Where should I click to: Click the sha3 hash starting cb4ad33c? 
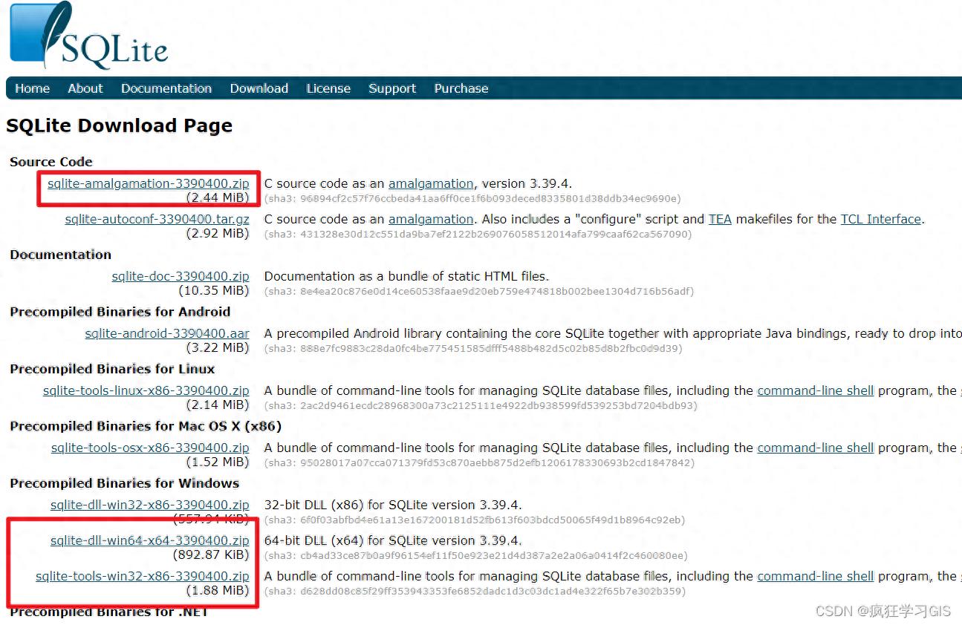[476, 556]
